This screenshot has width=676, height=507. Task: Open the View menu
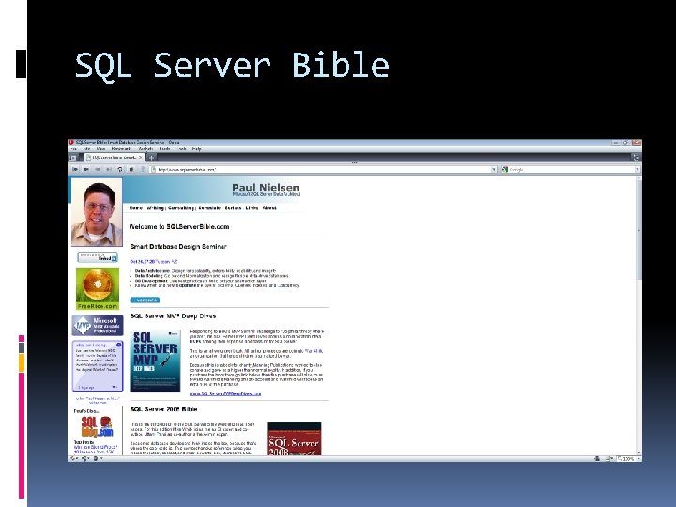[x=100, y=148]
